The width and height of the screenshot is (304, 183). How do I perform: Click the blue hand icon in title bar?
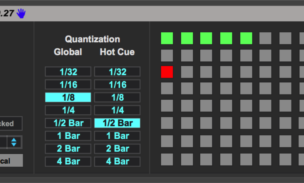21,13
